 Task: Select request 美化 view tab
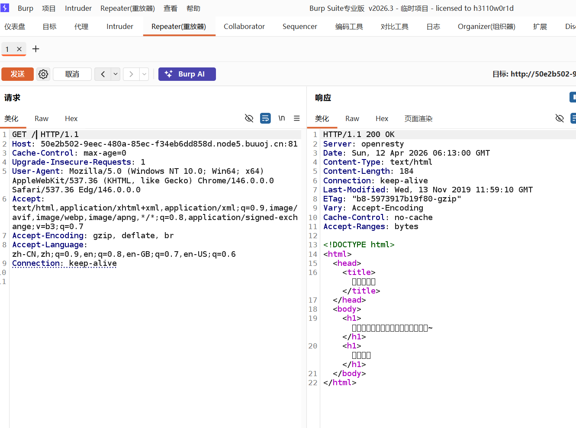[x=12, y=118]
